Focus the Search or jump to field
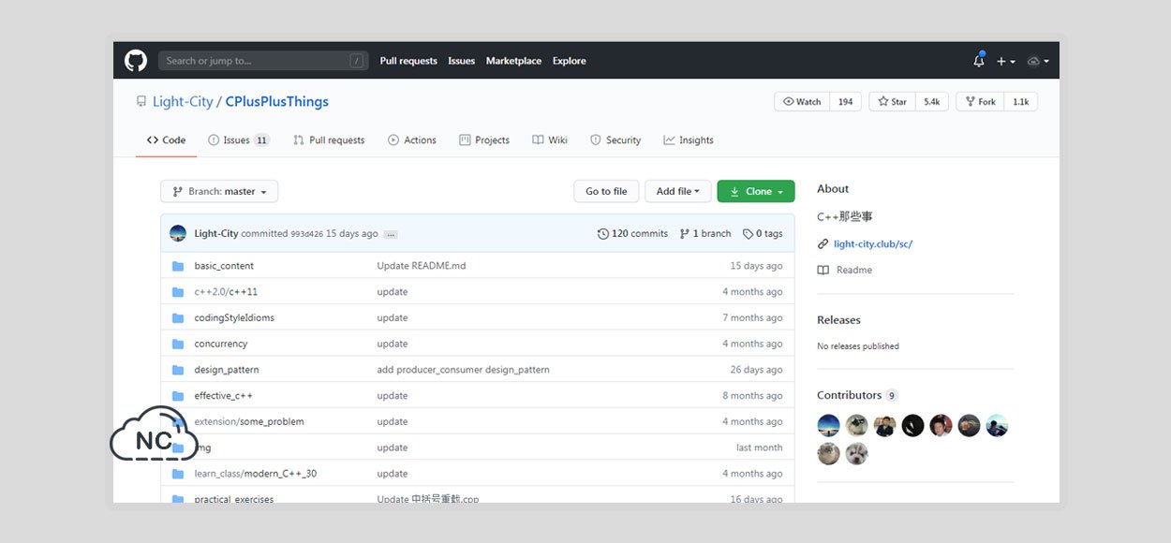Image resolution: width=1171 pixels, height=543 pixels. pyautogui.click(x=263, y=61)
